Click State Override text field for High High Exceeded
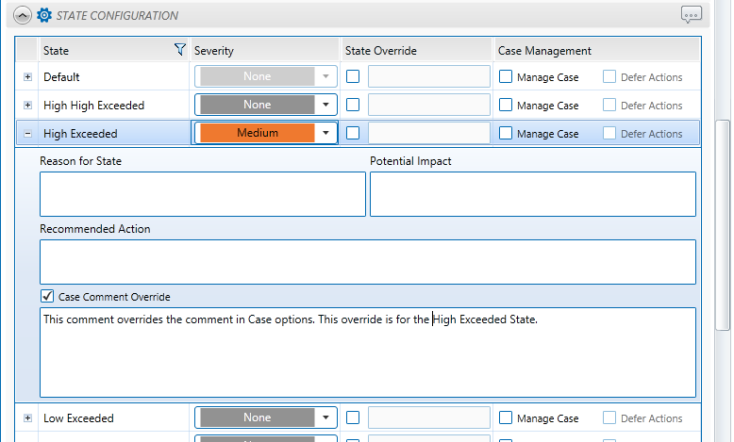This screenshot has width=734, height=442. [x=429, y=105]
